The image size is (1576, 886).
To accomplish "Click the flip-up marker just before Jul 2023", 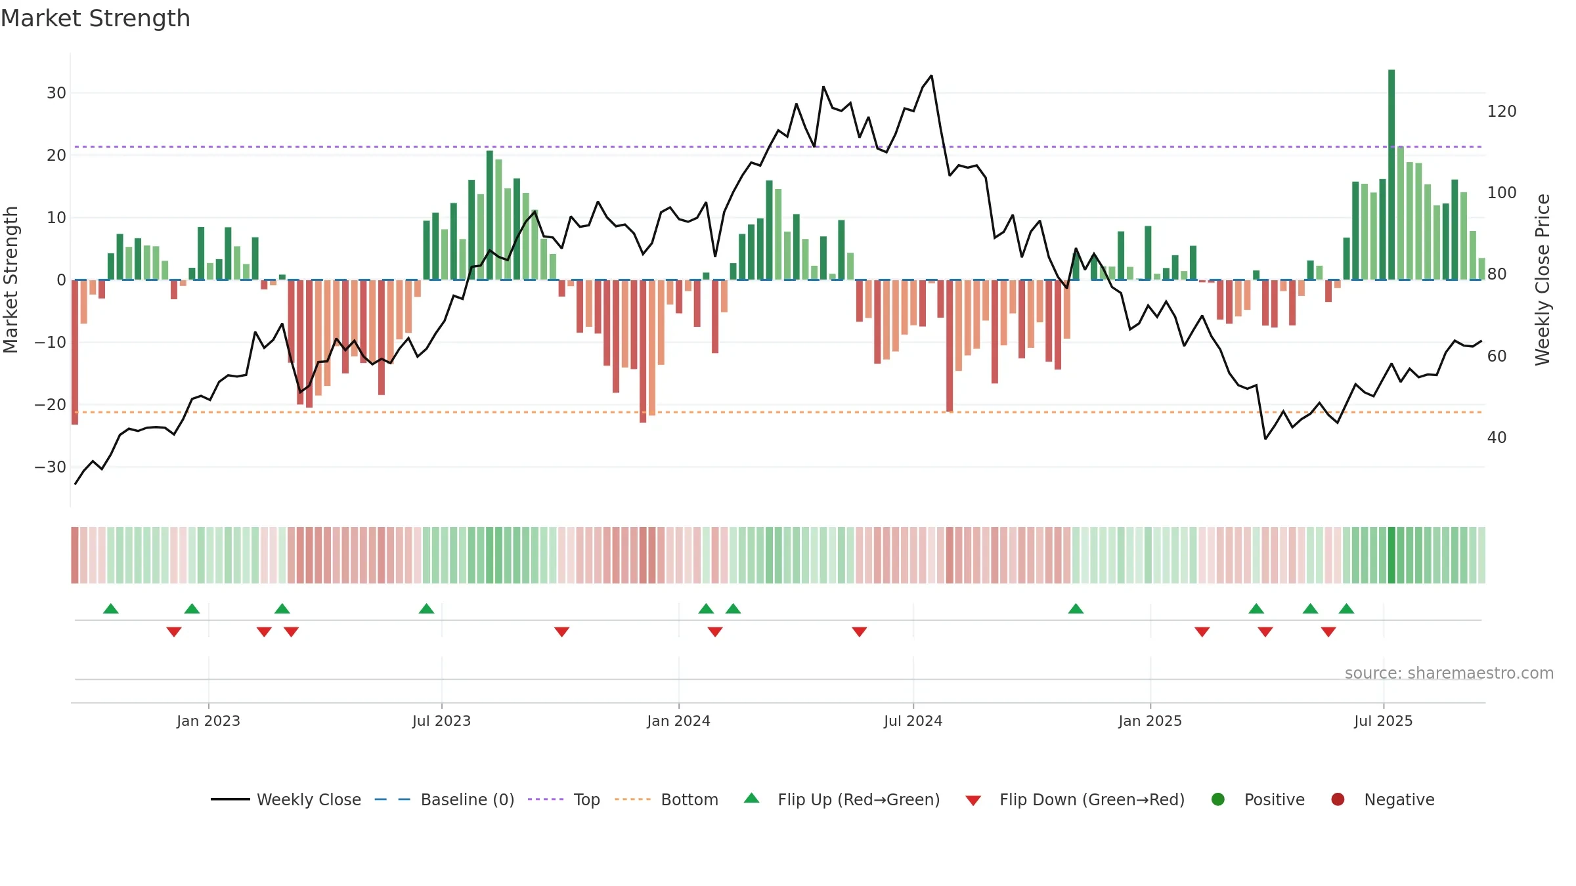I will tap(426, 608).
